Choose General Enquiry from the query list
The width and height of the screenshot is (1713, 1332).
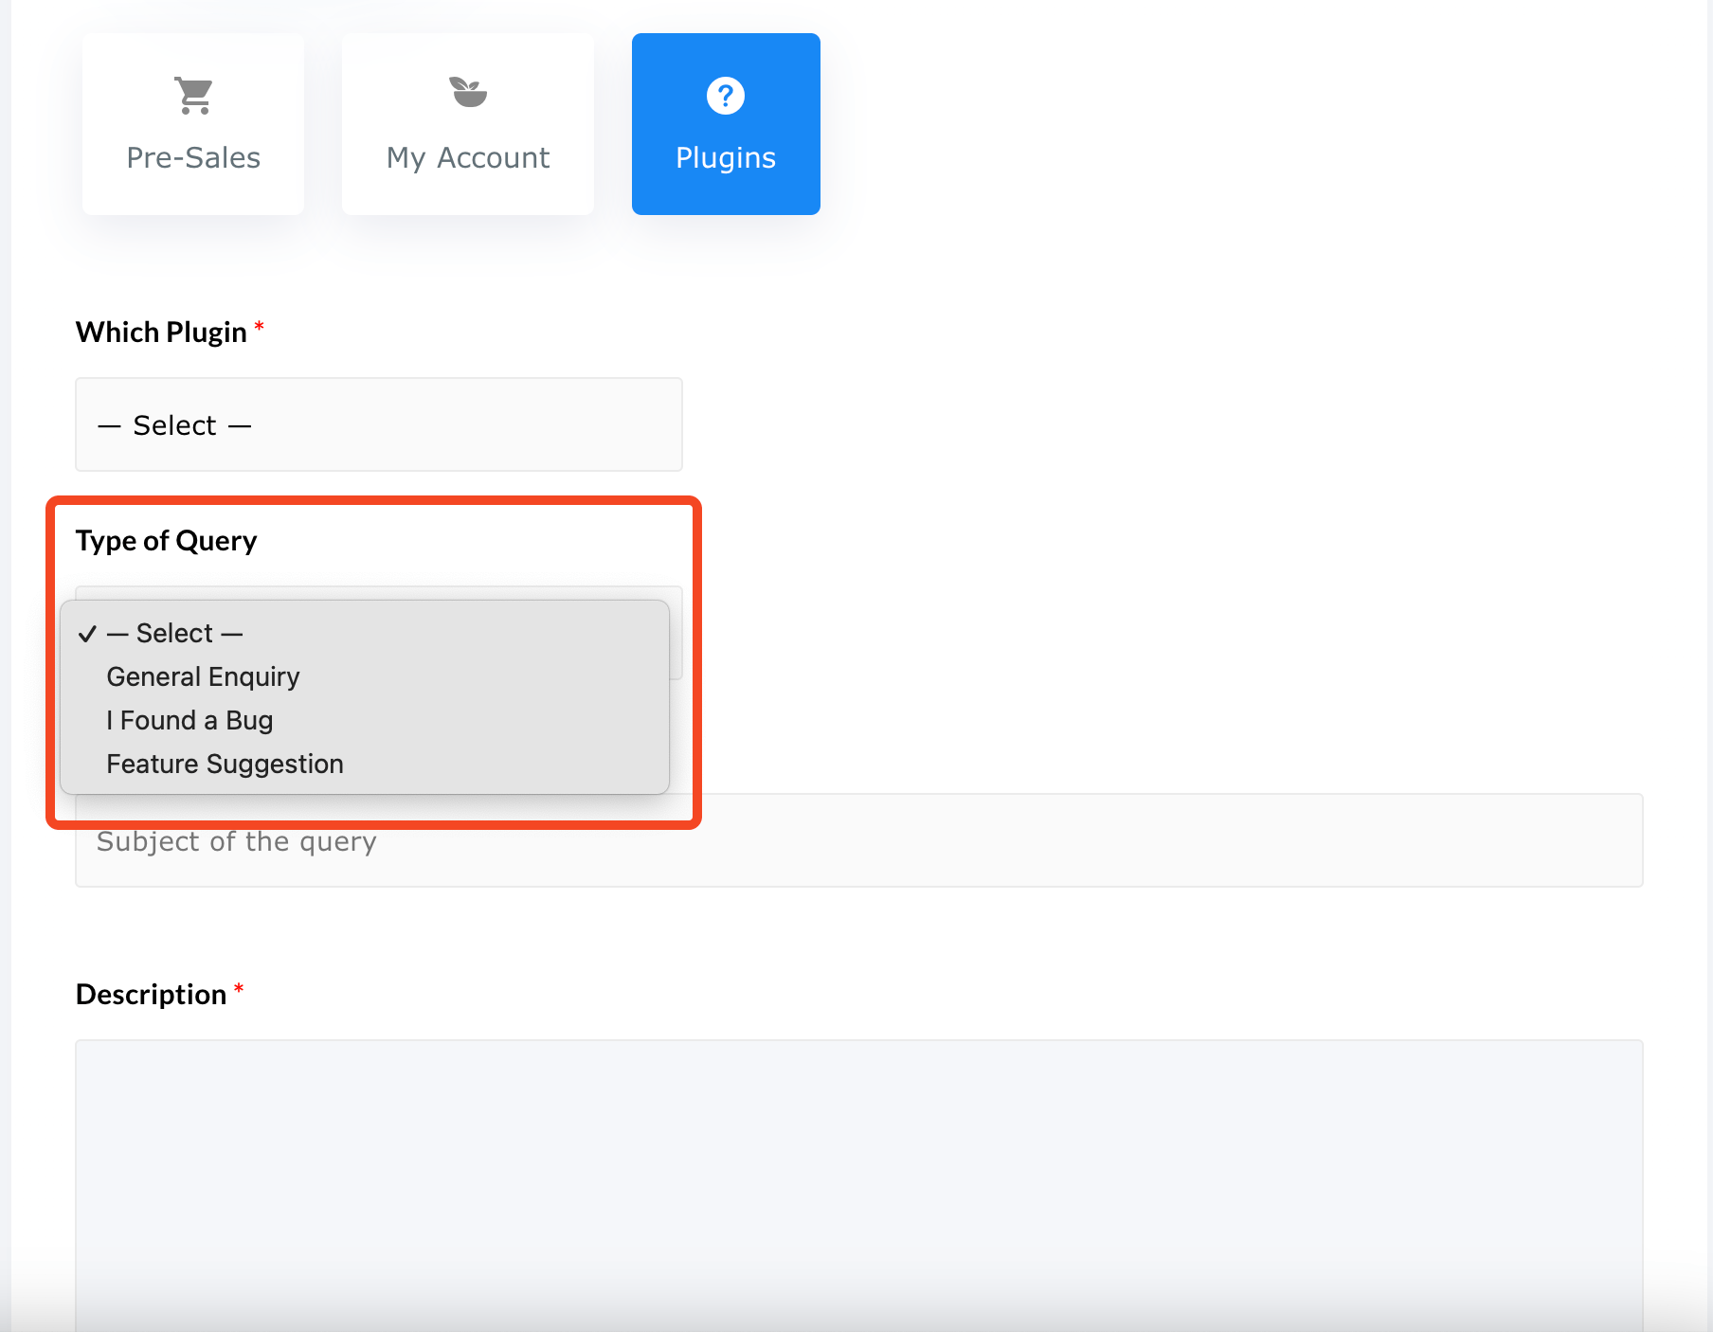pos(203,676)
